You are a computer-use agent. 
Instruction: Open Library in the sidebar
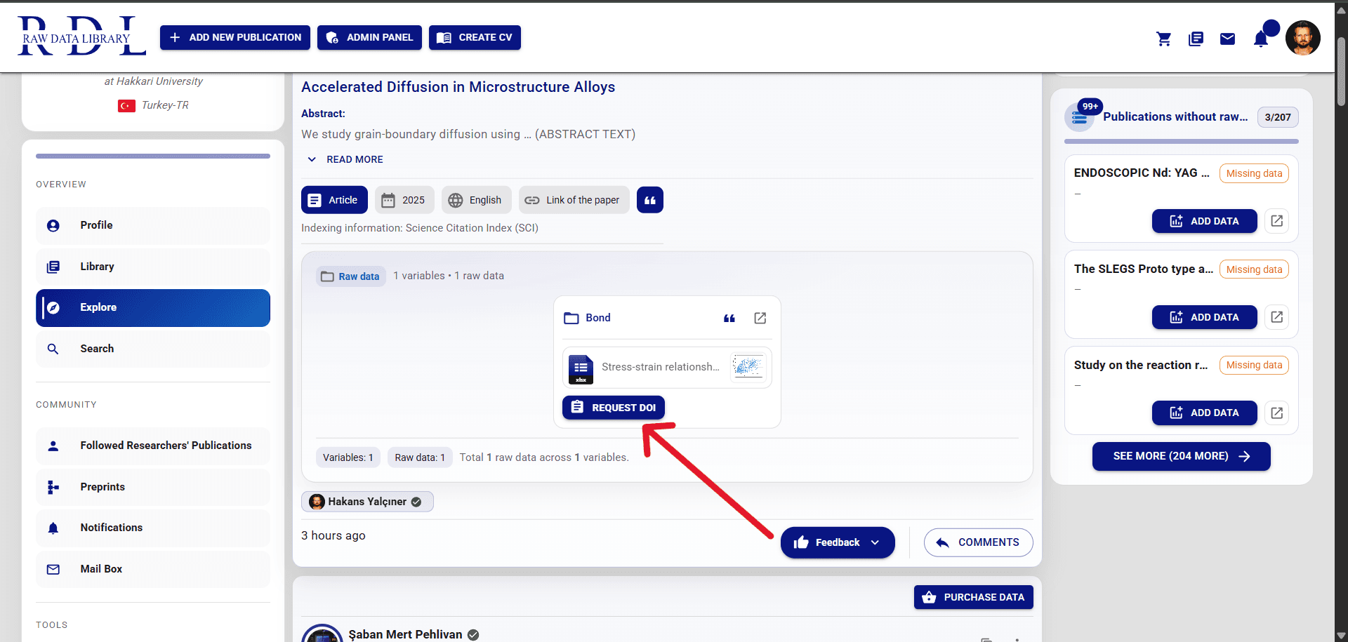pos(153,267)
